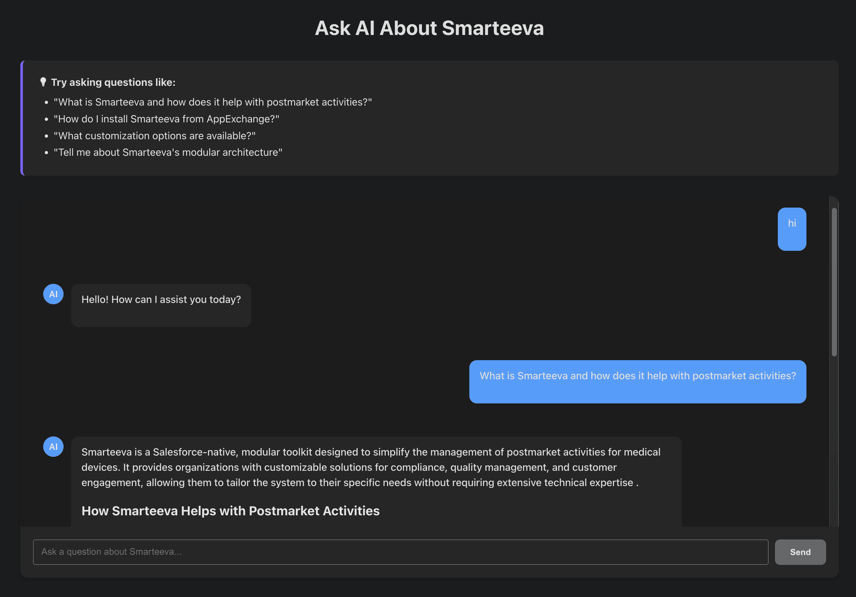The height and width of the screenshot is (597, 856).
Task: Click empty chat area between messages
Action: click(373, 343)
